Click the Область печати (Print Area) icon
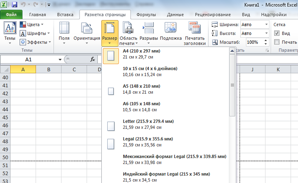This screenshot has height=183, width=298. pyautogui.click(x=128, y=29)
